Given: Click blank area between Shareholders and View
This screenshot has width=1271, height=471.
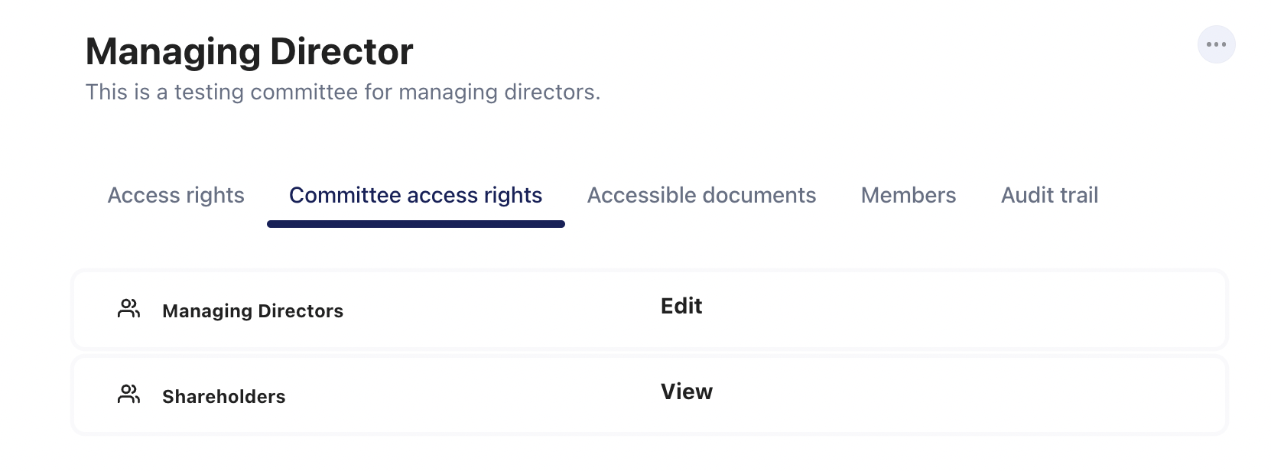Looking at the screenshot, I should [x=474, y=395].
